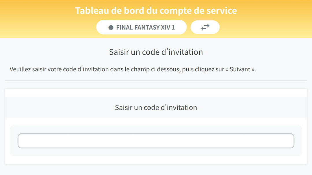Switch service account using the arrows button
The height and width of the screenshot is (175, 312).
[205, 27]
